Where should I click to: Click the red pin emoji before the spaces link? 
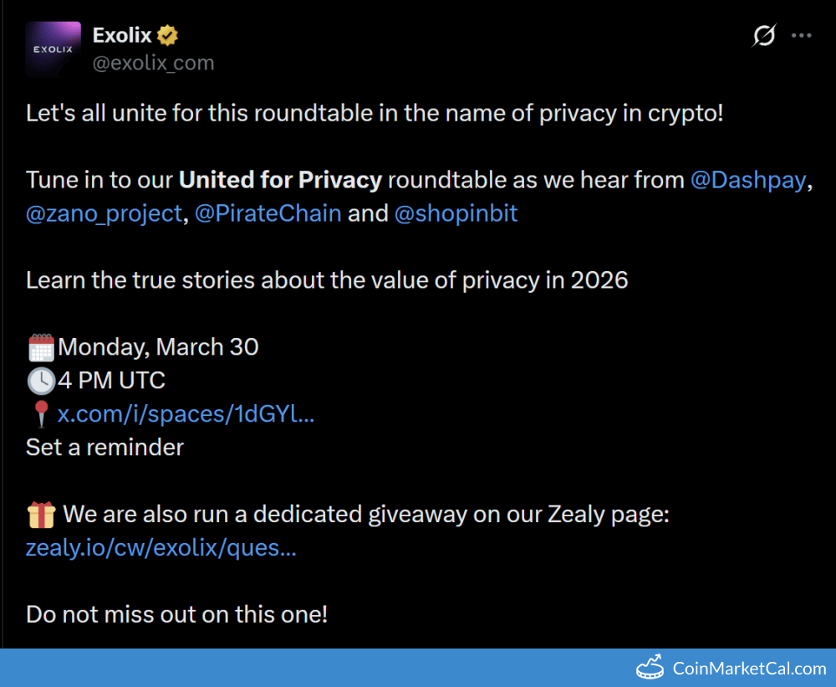pos(40,414)
